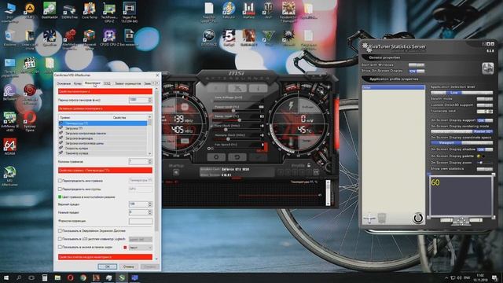The width and height of the screenshot is (503, 283).
Task: Open the TechPowerUp GPU-Z desktop icon
Action: [x=109, y=12]
